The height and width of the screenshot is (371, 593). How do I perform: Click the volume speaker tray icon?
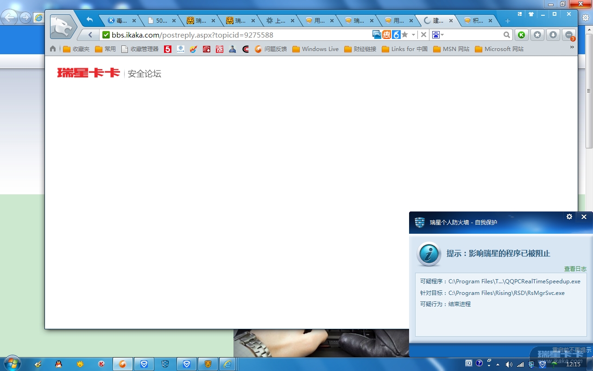point(509,364)
